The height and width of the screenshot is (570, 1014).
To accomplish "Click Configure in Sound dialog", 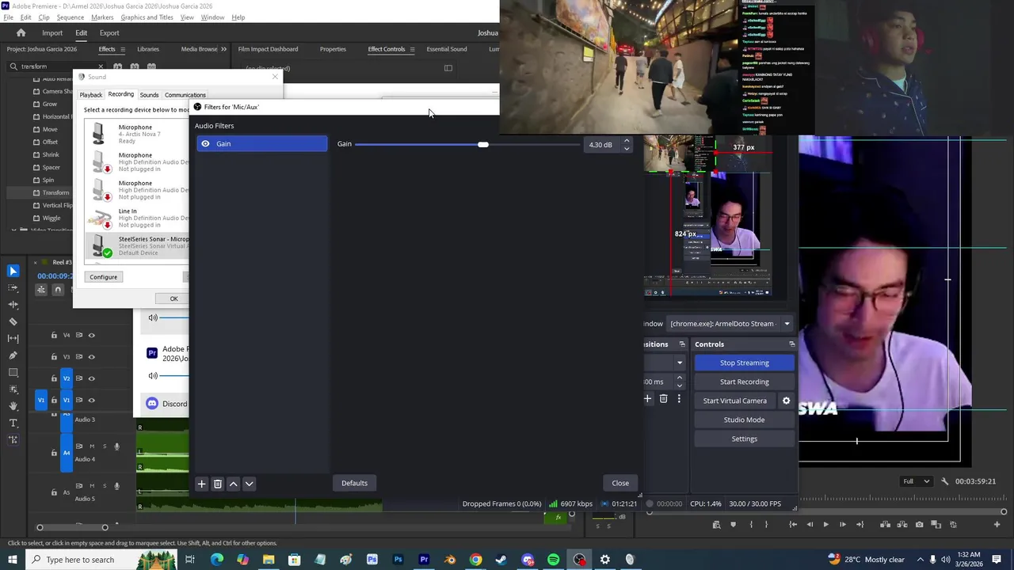I will click(x=103, y=277).
